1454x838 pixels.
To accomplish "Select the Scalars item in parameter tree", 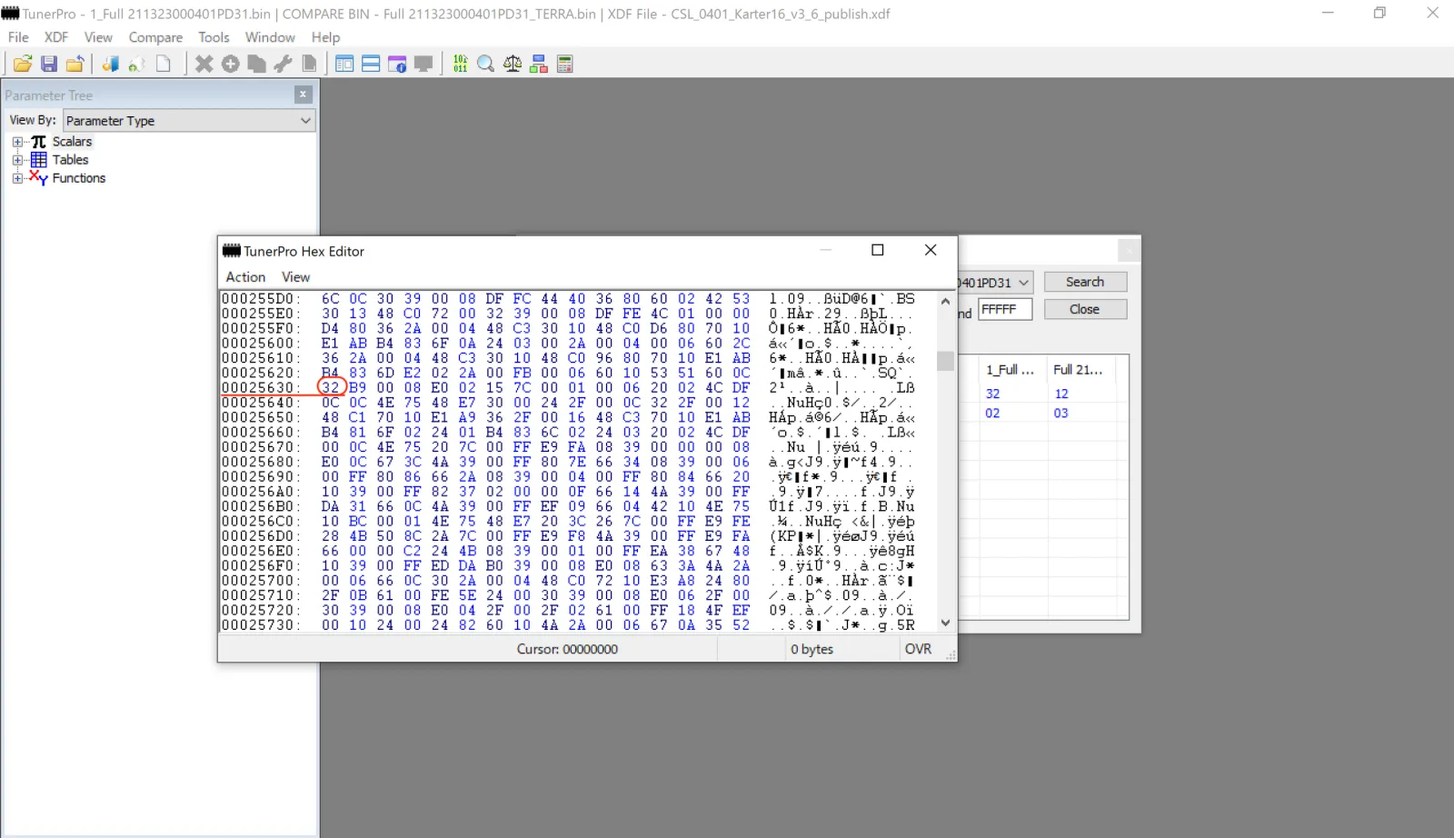I will click(72, 142).
